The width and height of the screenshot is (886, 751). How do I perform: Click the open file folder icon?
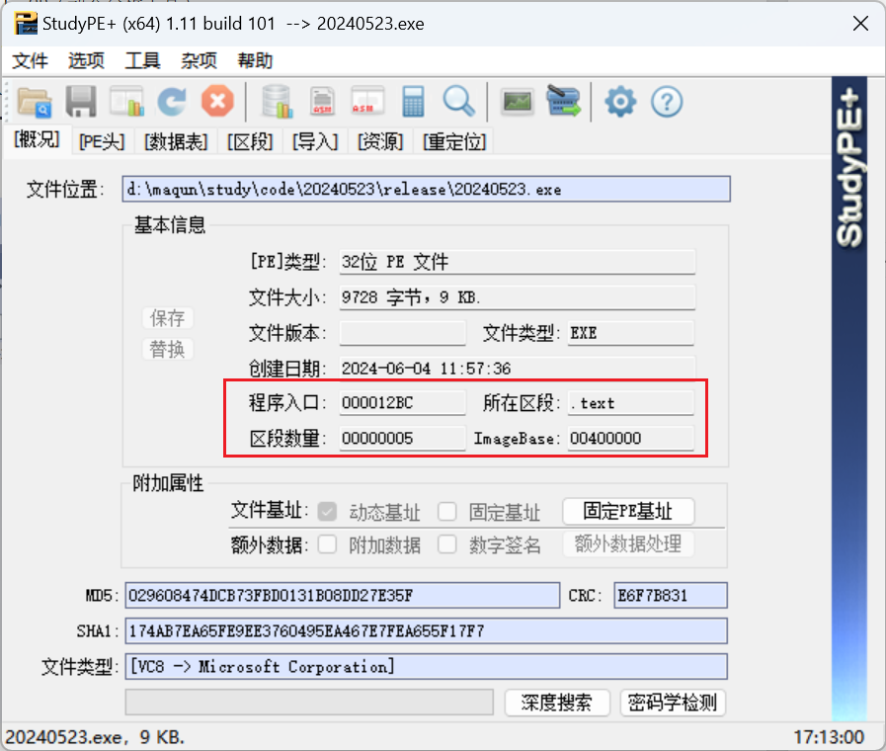point(35,103)
